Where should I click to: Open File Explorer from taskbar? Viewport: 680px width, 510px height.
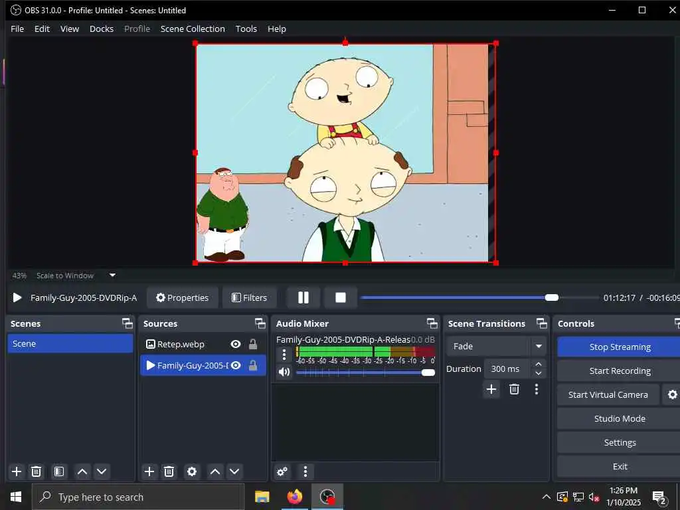pyautogui.click(x=262, y=497)
